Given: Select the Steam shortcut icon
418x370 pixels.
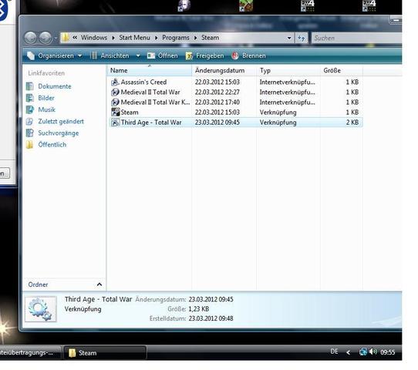Looking at the screenshot, I should coord(116,112).
